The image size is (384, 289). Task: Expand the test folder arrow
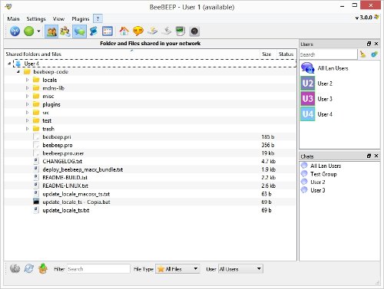tap(28, 120)
